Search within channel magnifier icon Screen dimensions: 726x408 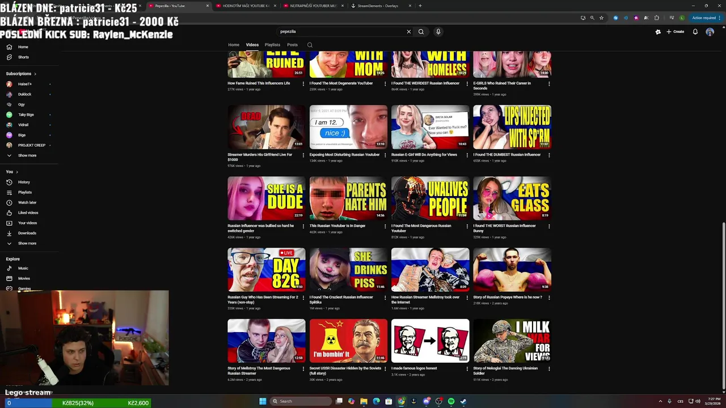310,45
